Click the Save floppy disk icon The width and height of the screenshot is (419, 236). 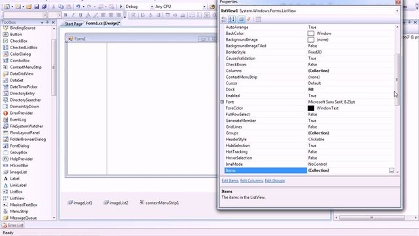click(x=37, y=7)
